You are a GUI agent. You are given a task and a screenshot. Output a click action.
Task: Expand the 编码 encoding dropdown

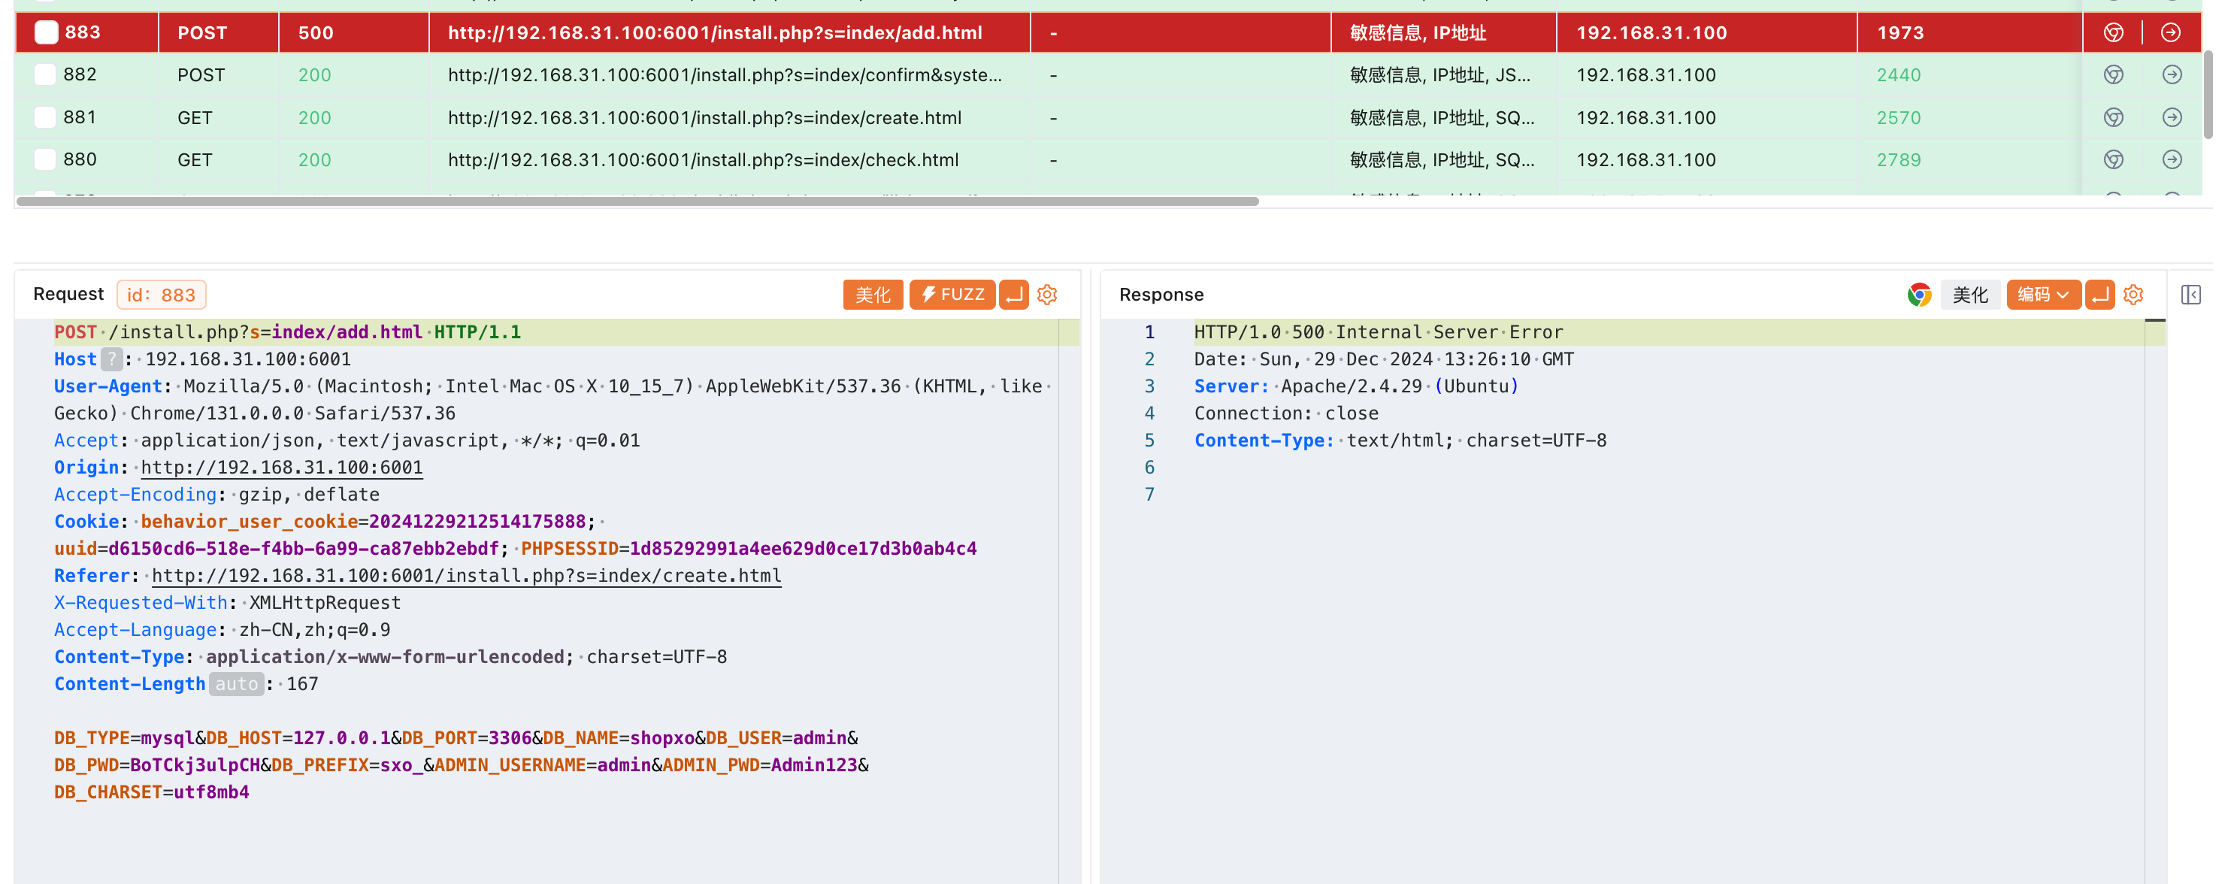2043,295
